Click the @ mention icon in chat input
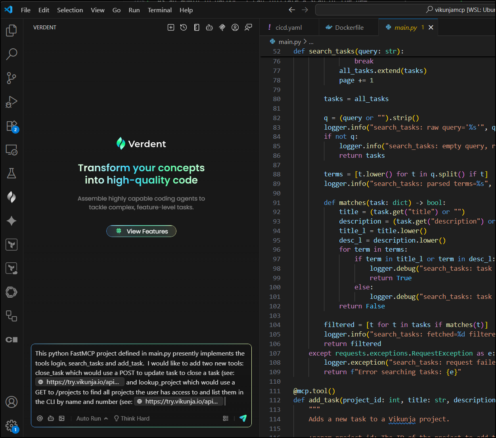Screen dimensions: 496x438 [40, 418]
